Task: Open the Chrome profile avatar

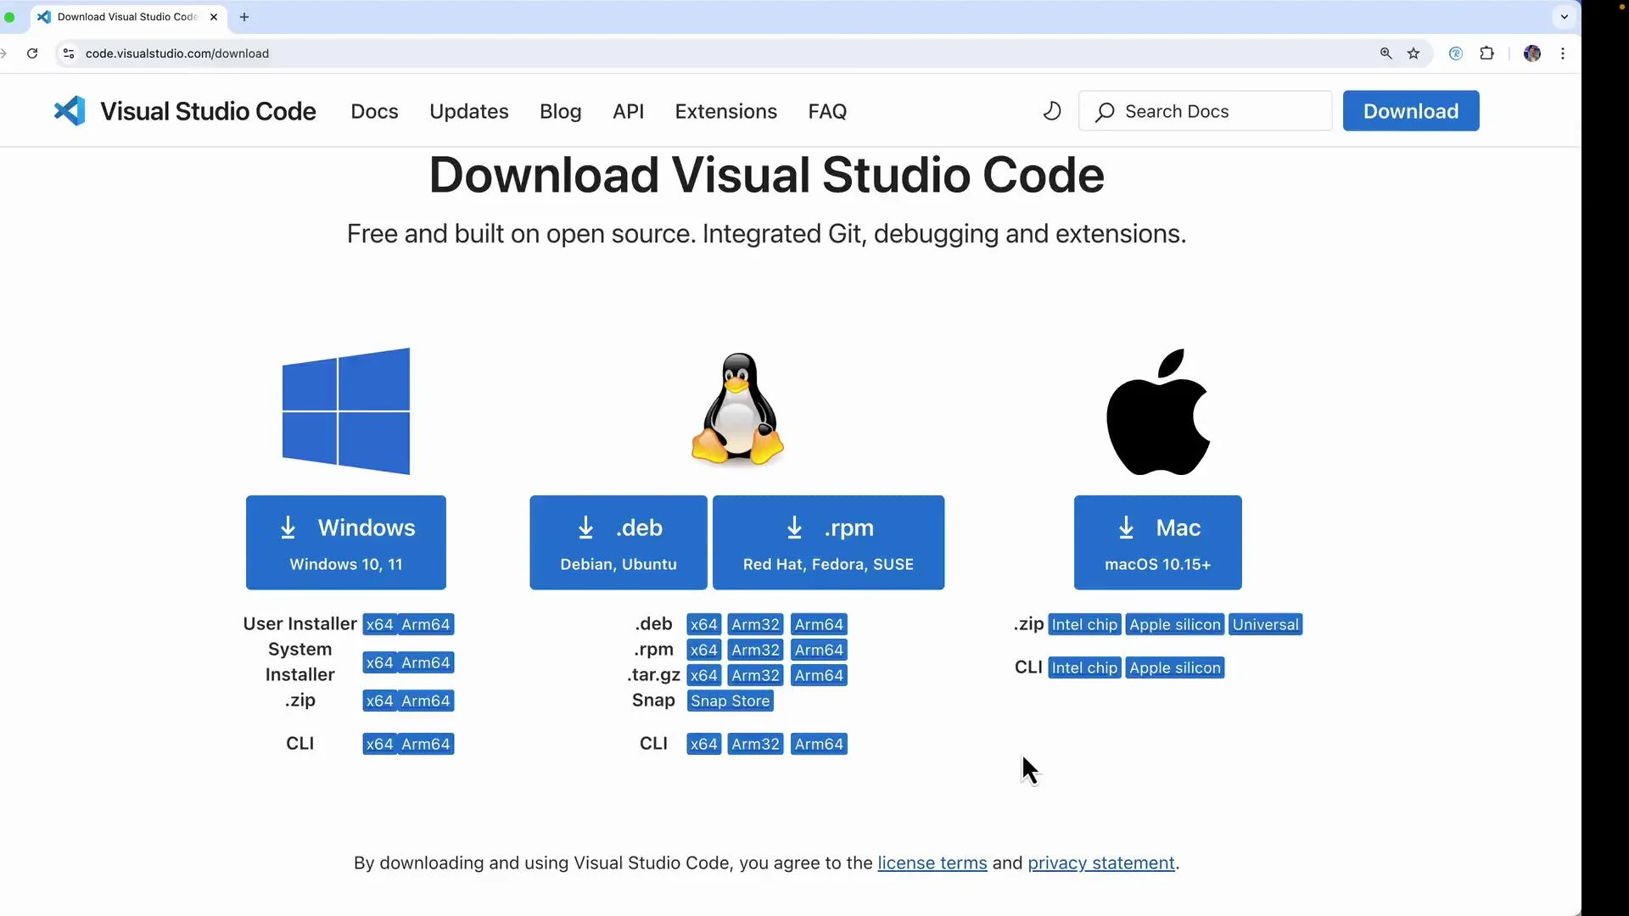Action: 1532,53
